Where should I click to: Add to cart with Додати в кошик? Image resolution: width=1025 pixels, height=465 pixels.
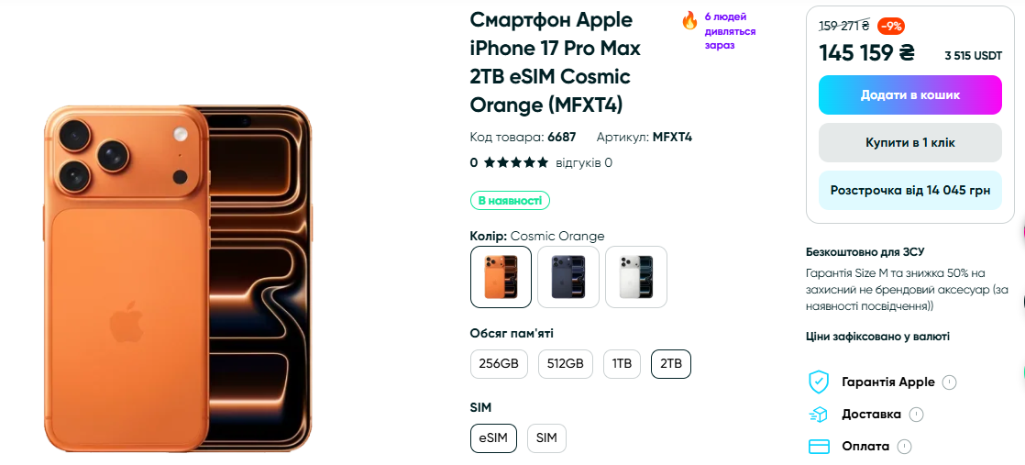click(x=909, y=94)
